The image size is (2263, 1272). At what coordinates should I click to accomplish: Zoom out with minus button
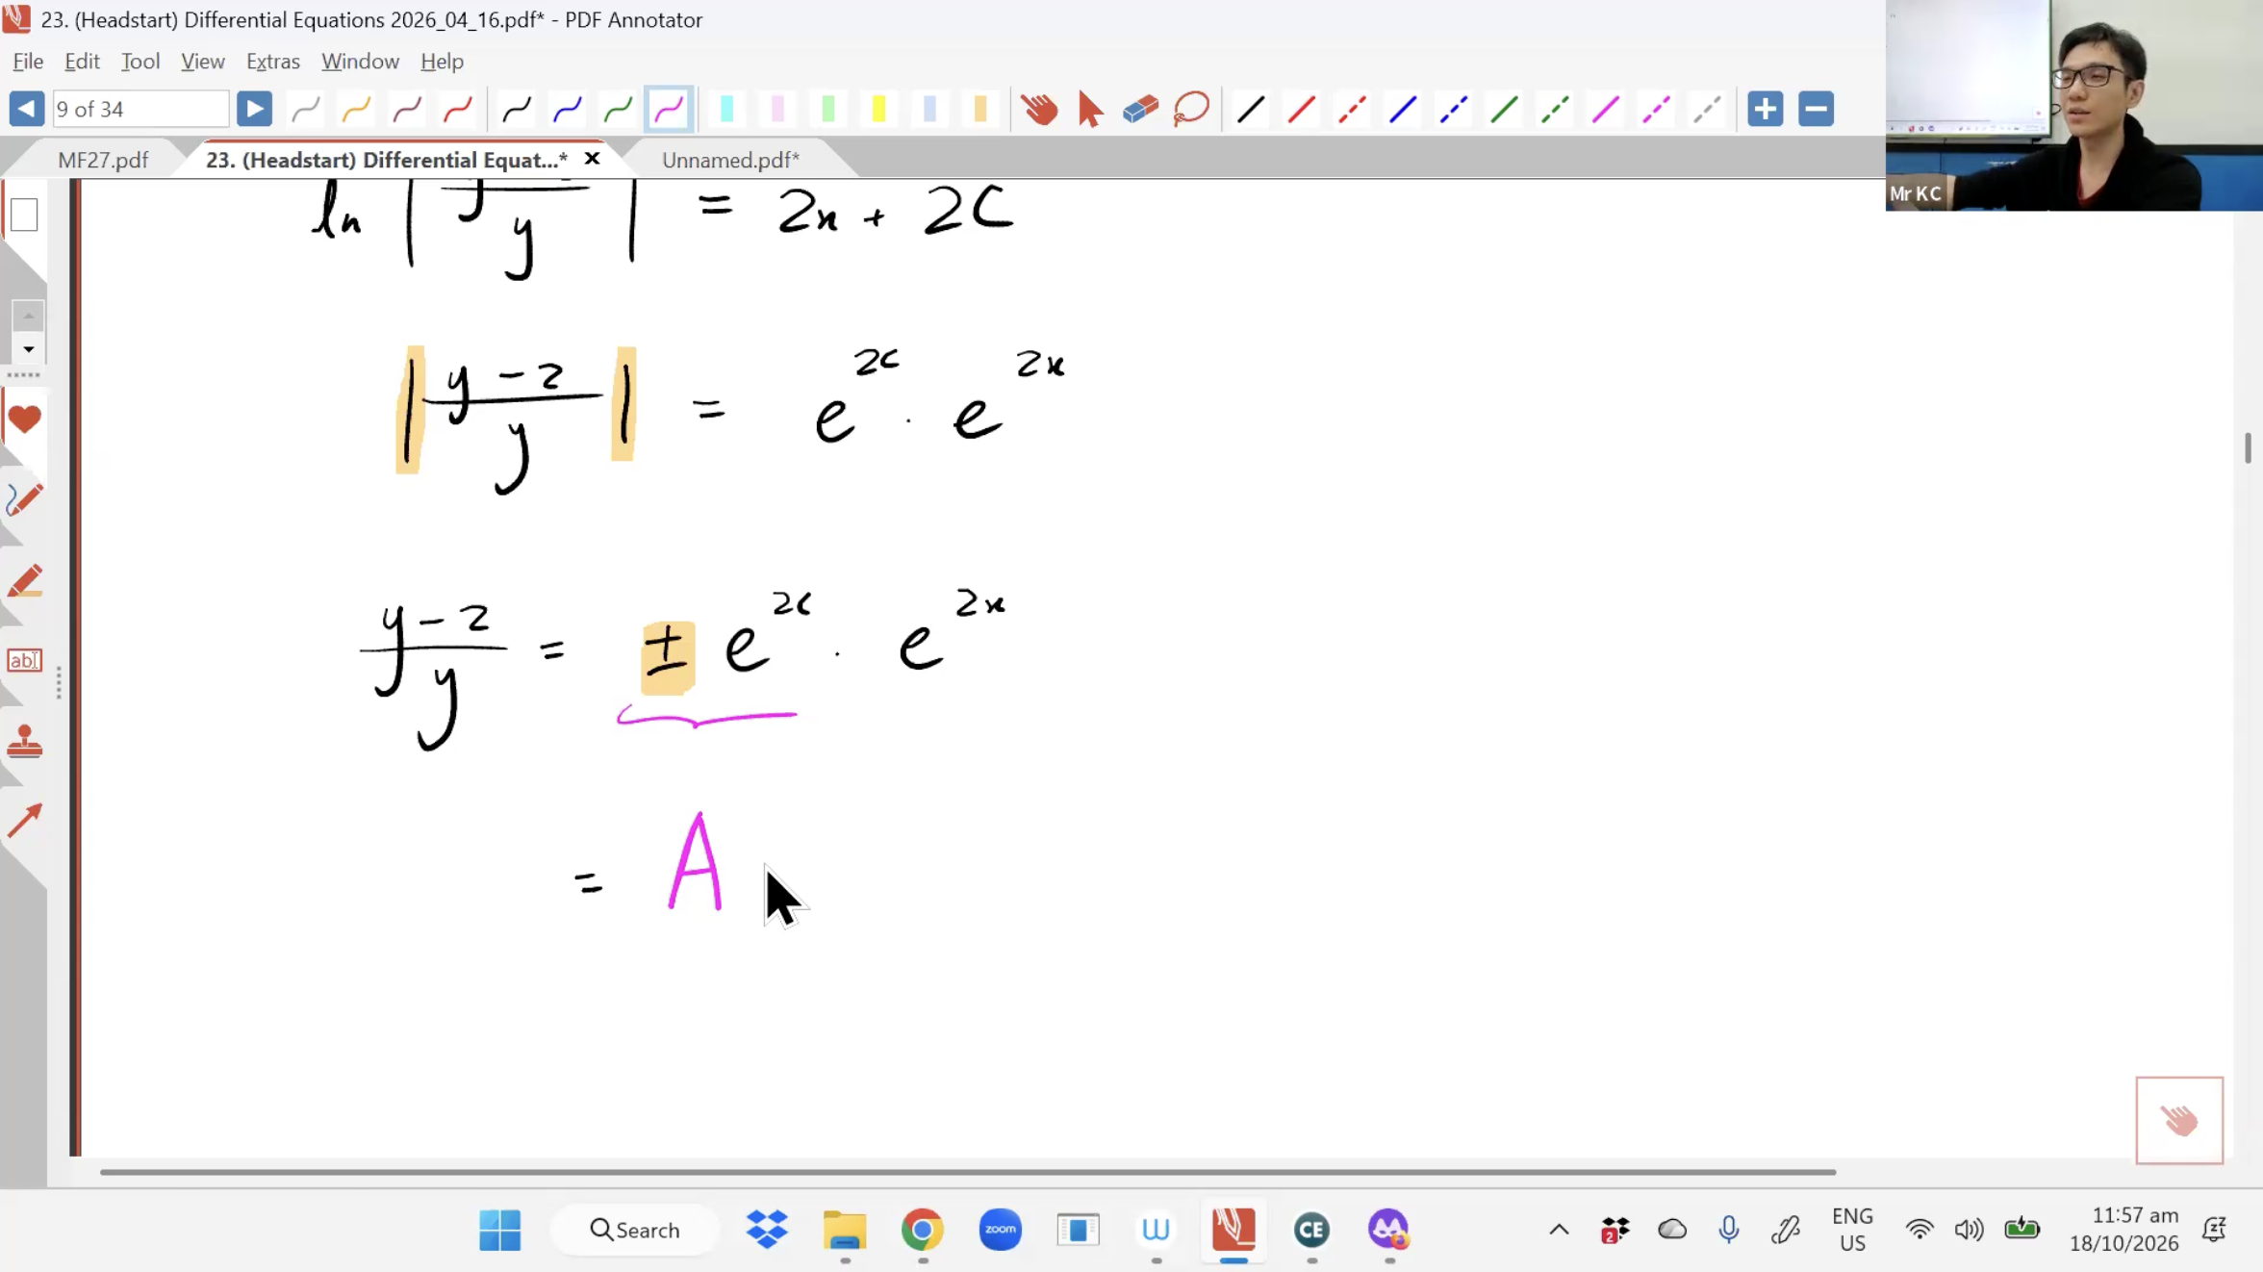coord(1816,109)
